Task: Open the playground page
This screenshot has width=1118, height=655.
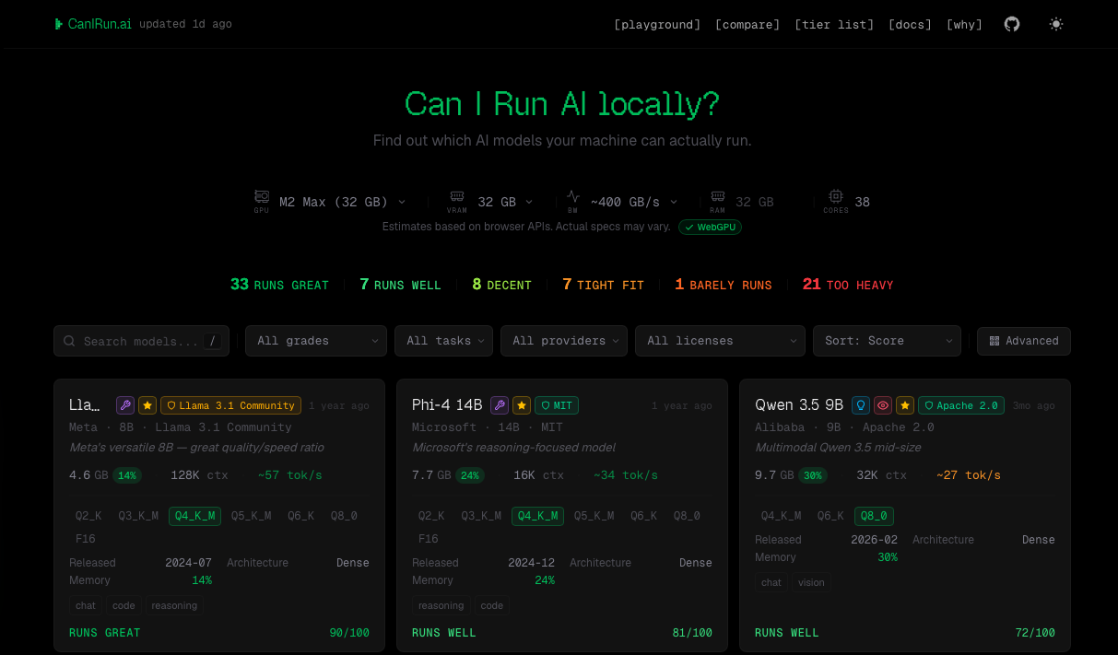Action: click(x=657, y=25)
